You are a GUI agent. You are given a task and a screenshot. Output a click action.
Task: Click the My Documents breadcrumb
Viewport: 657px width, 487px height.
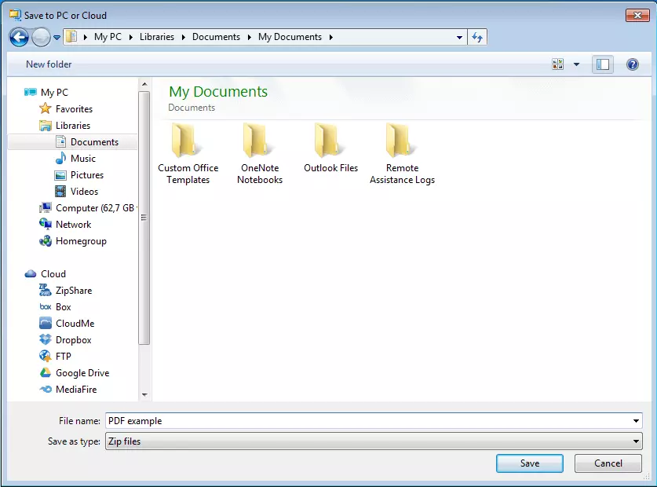click(290, 37)
